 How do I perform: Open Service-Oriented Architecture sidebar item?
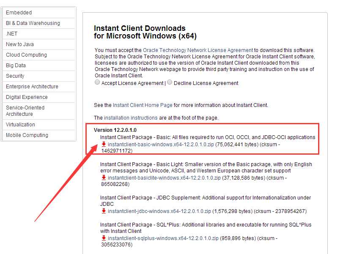coord(39,111)
